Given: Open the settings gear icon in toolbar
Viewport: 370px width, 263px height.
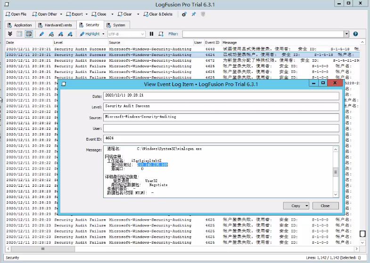Looking at the screenshot, I should (184, 14).
